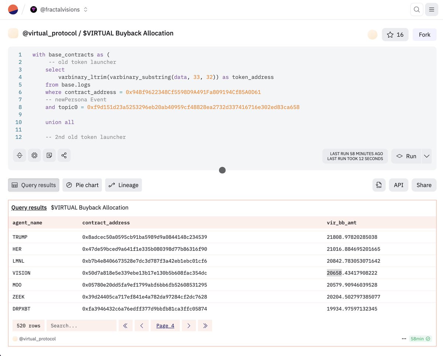This screenshot has width=443, height=356.
Task: Click the "union all" code line
Action: [60, 122]
